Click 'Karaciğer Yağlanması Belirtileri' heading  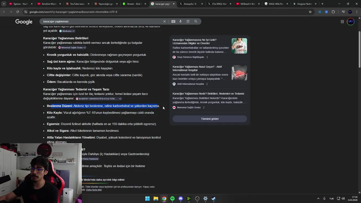tap(66, 38)
